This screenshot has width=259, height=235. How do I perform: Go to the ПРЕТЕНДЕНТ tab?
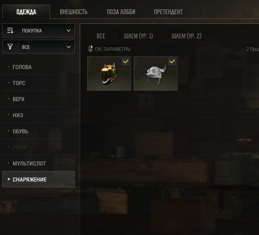[x=168, y=12]
